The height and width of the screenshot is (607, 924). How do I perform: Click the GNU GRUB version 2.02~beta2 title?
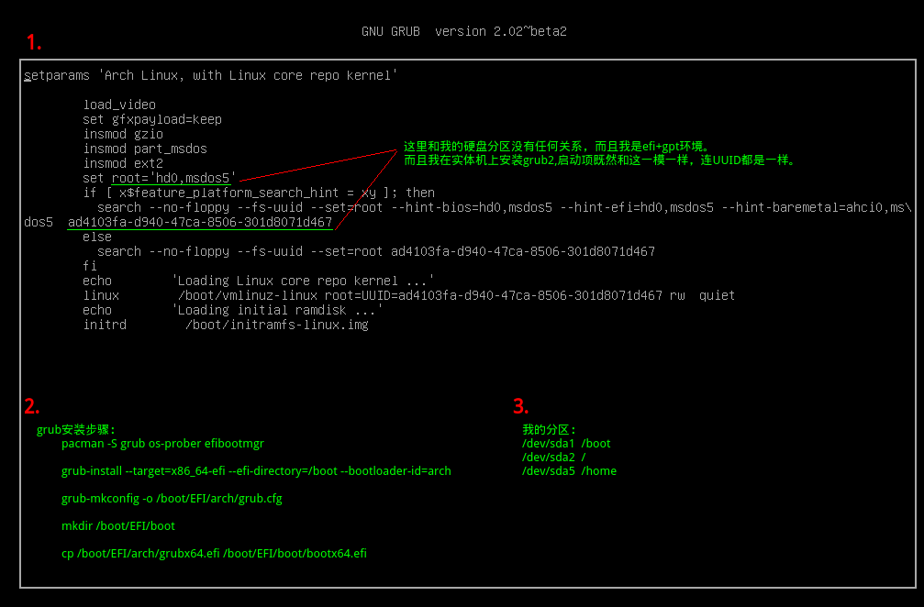coord(463,31)
